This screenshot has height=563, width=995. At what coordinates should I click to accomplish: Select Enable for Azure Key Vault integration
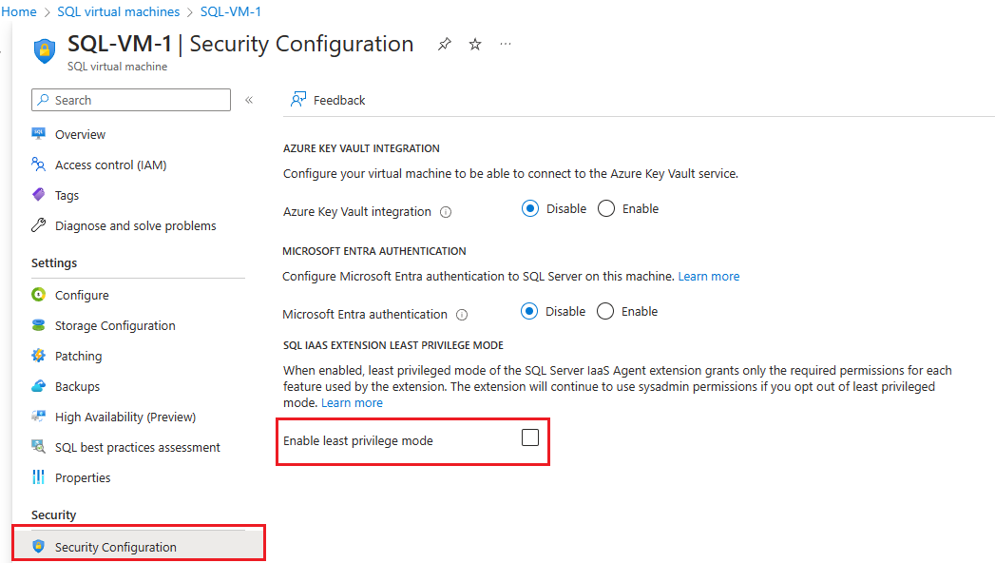click(x=606, y=209)
